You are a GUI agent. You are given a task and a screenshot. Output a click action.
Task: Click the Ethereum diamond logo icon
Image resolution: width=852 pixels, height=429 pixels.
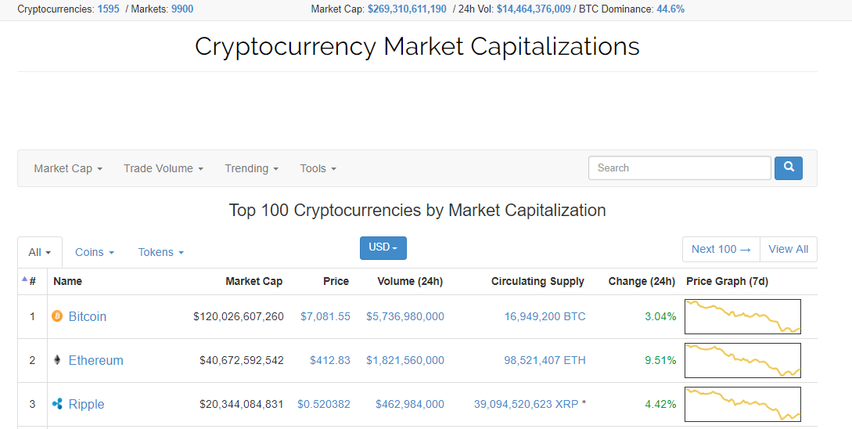point(57,360)
